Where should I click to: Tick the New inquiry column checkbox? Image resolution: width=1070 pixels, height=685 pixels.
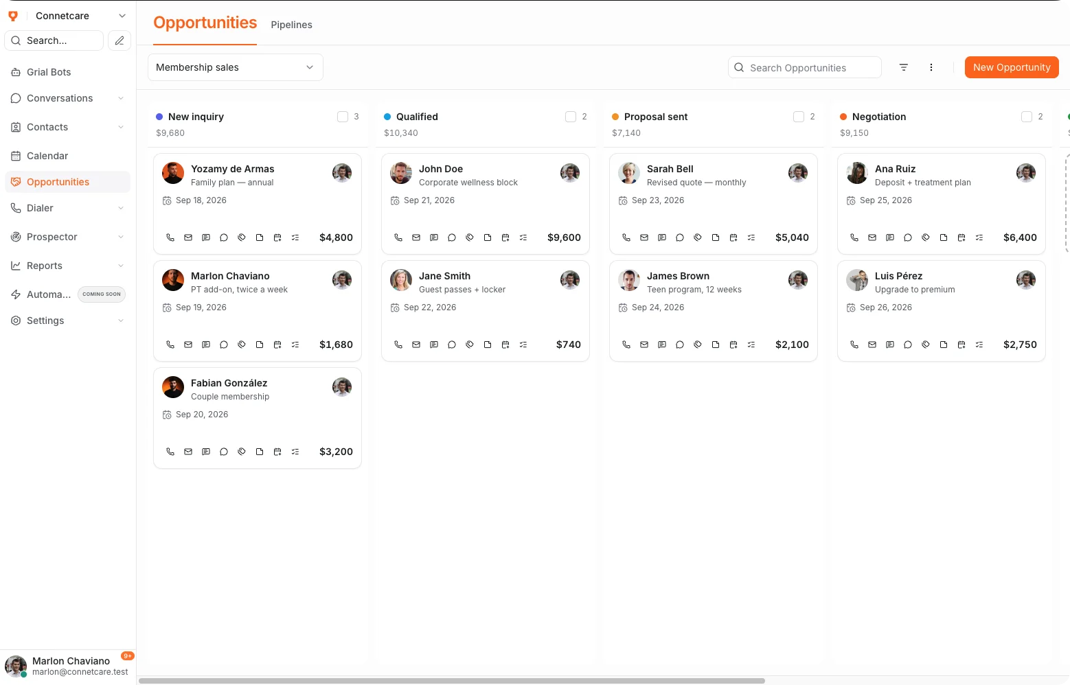pos(343,117)
